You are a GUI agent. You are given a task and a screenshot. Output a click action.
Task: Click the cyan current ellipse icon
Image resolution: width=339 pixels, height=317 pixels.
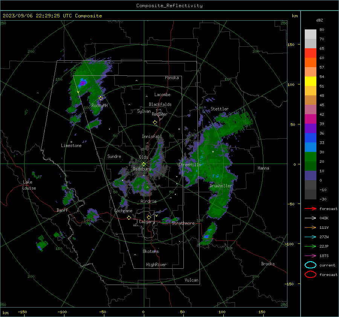(310, 265)
